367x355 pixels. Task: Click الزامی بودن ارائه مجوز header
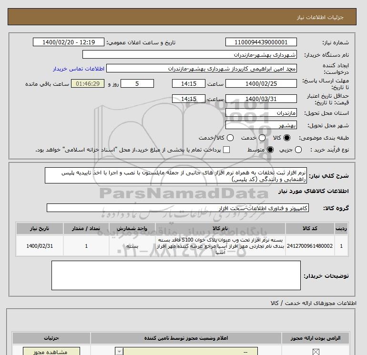coord(316,338)
